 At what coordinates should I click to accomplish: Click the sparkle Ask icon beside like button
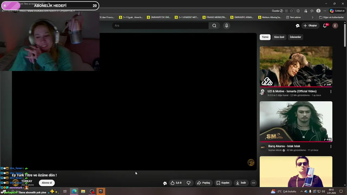165,183
